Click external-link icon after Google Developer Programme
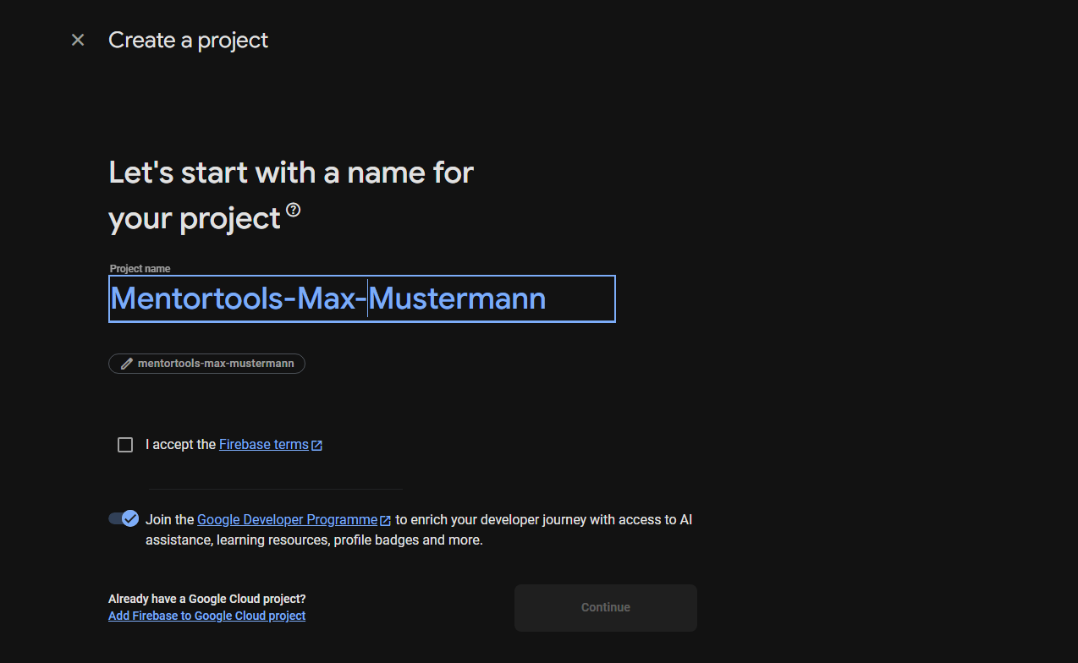This screenshot has height=663, width=1078. click(386, 521)
